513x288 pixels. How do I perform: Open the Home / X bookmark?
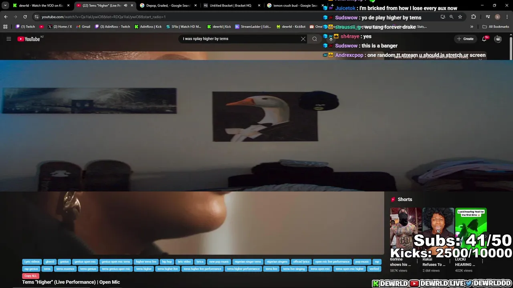(60, 27)
